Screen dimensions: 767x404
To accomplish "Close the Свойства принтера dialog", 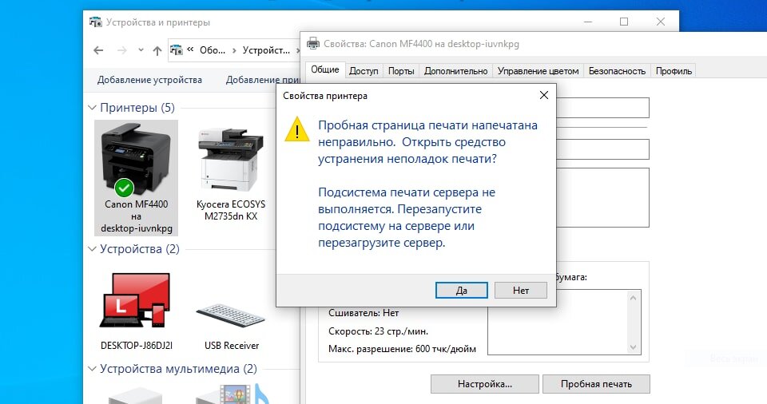I will (x=544, y=95).
